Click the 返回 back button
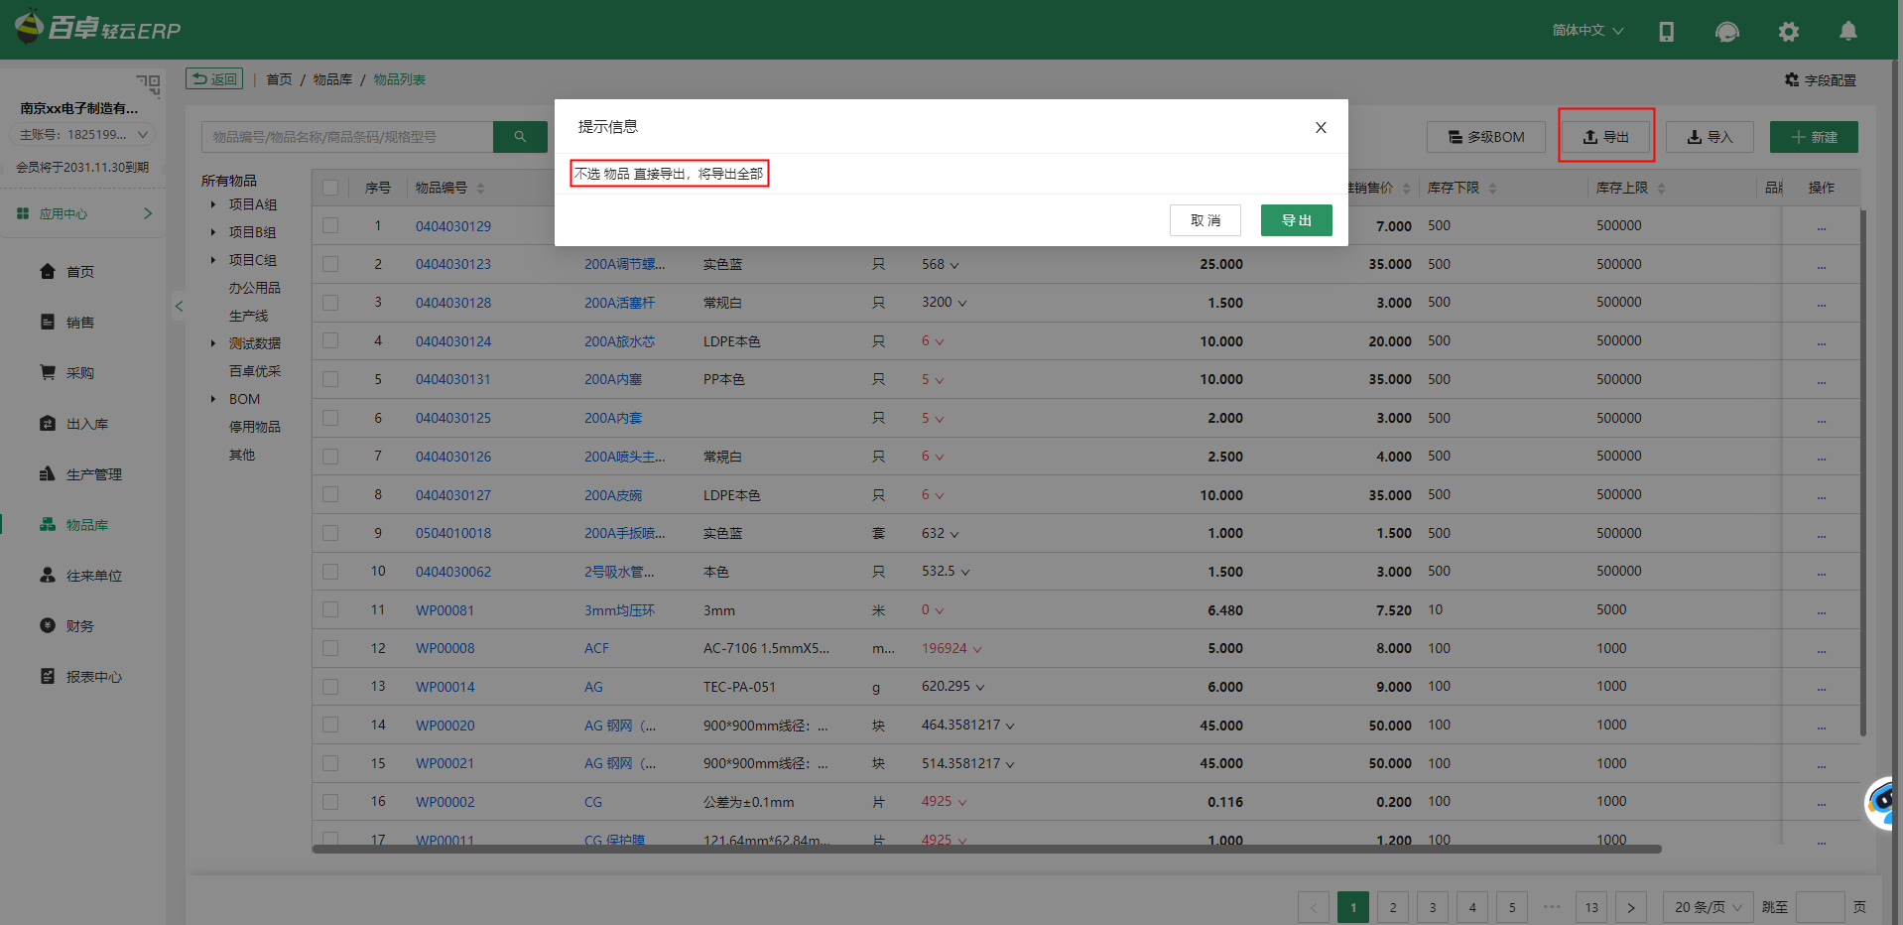The image size is (1903, 925). (214, 79)
